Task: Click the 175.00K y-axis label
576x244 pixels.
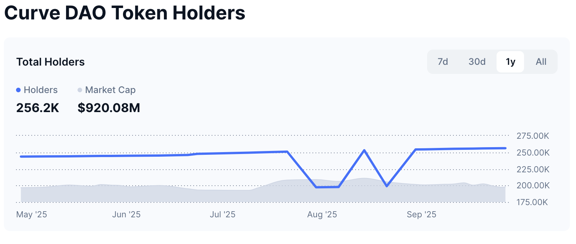Action: 533,202
